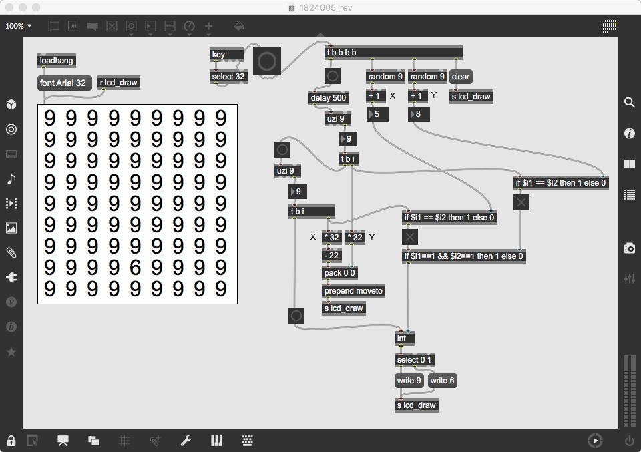Click the bang button below t b i
Viewport: 641px width, 452px height.
(296, 316)
